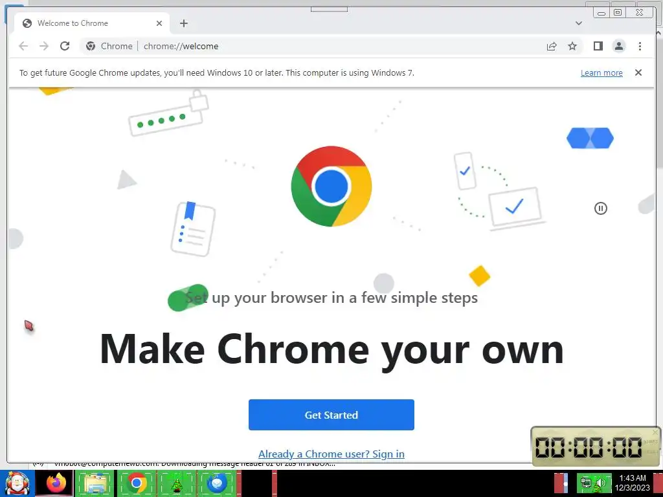Open File Explorer from the taskbar

tap(96, 483)
